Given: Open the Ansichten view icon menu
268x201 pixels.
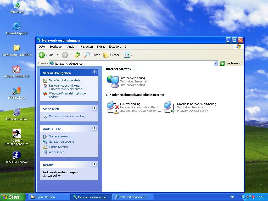Looking at the screenshot, I should 128,55.
